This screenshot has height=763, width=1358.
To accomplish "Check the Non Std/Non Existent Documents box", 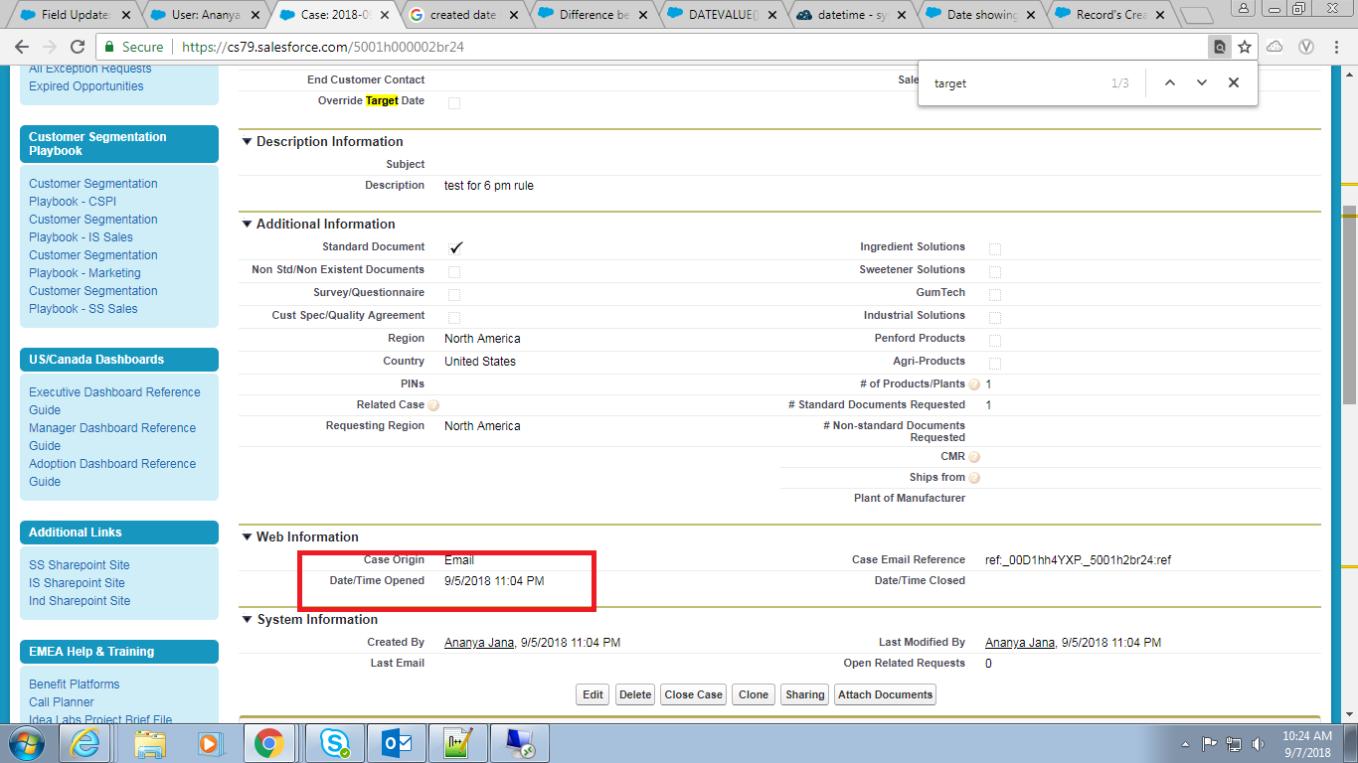I will coord(454,271).
